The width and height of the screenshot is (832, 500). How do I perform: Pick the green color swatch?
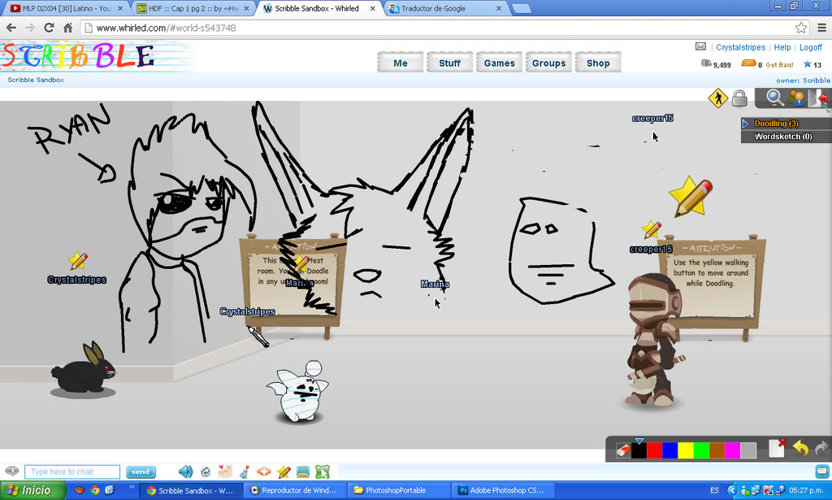(x=701, y=450)
